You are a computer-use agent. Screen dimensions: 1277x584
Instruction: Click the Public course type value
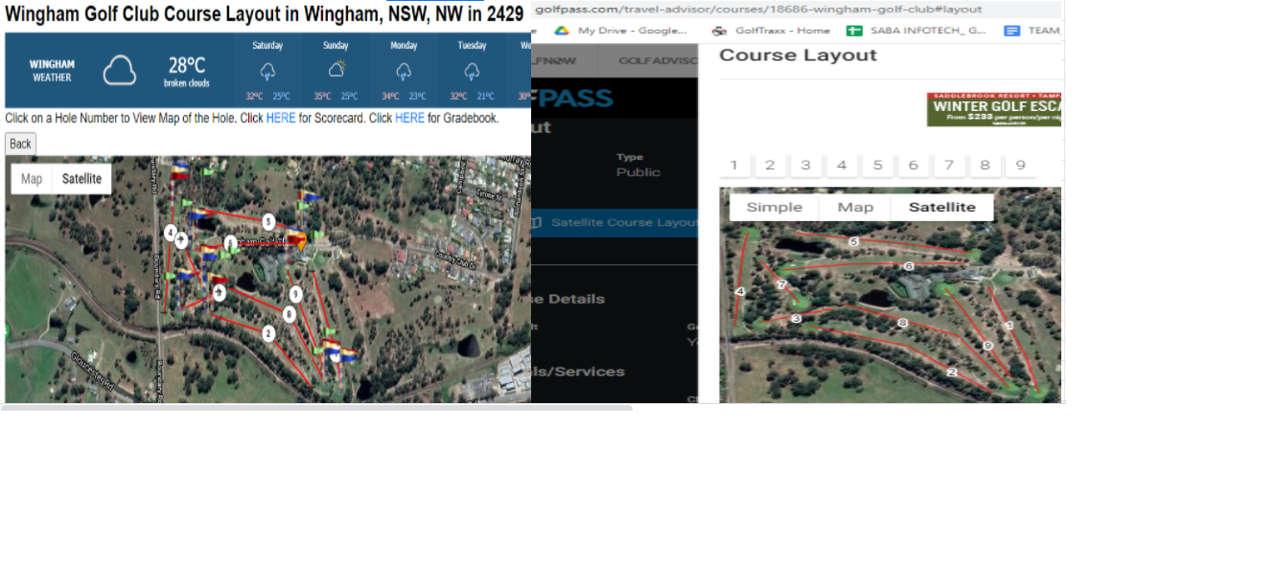(638, 172)
